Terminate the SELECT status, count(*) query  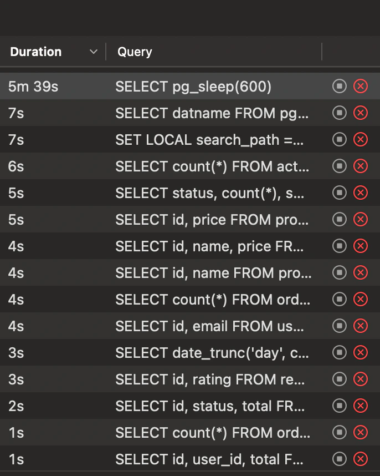pos(361,193)
